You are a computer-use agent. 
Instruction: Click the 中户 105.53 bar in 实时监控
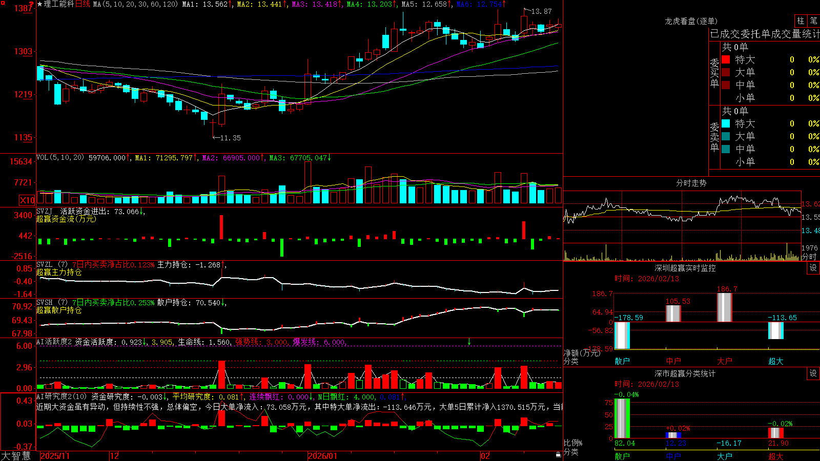pos(673,313)
